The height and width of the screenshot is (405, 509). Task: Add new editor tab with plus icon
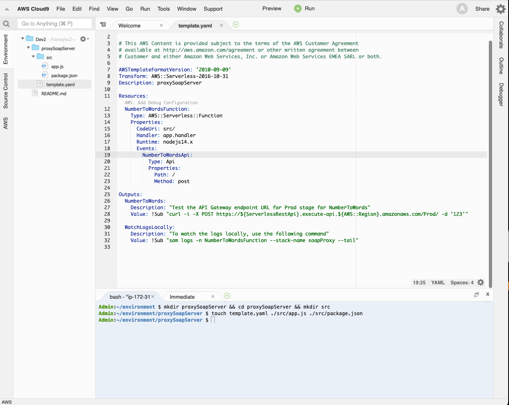[x=236, y=25]
